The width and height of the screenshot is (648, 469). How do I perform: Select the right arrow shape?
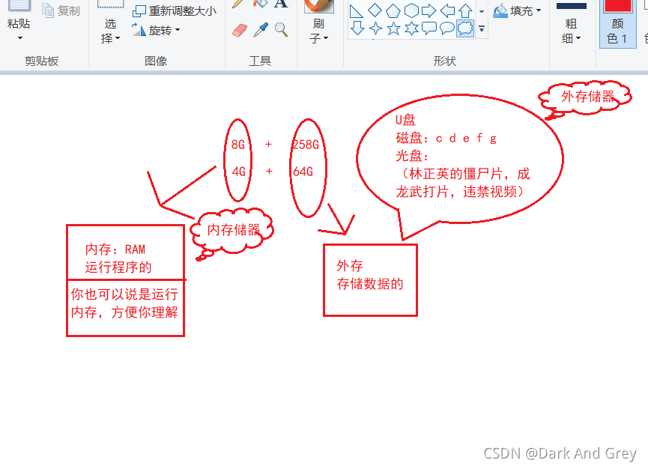429,10
